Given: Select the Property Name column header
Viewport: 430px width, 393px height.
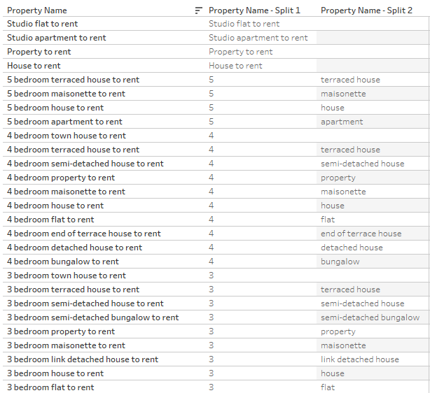Looking at the screenshot, I should coord(36,10).
